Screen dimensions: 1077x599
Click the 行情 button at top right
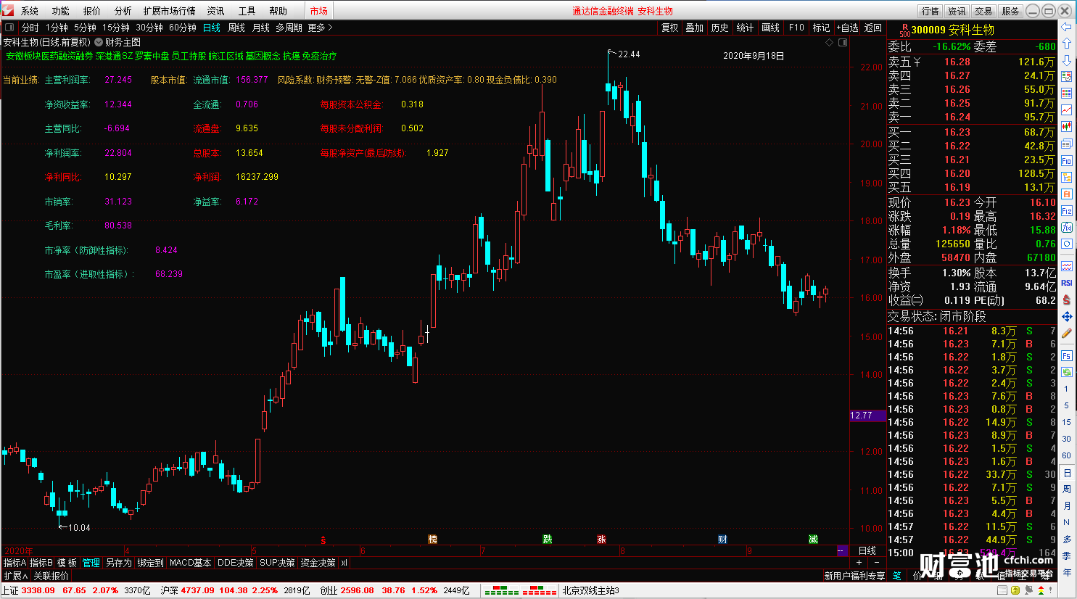click(930, 11)
